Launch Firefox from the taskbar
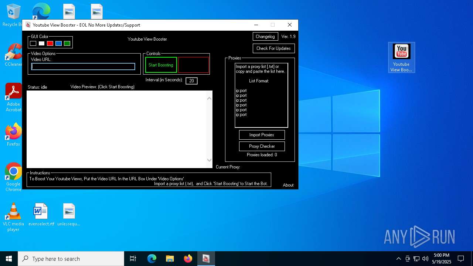Screen dimensions: 473x266 click(x=188, y=259)
